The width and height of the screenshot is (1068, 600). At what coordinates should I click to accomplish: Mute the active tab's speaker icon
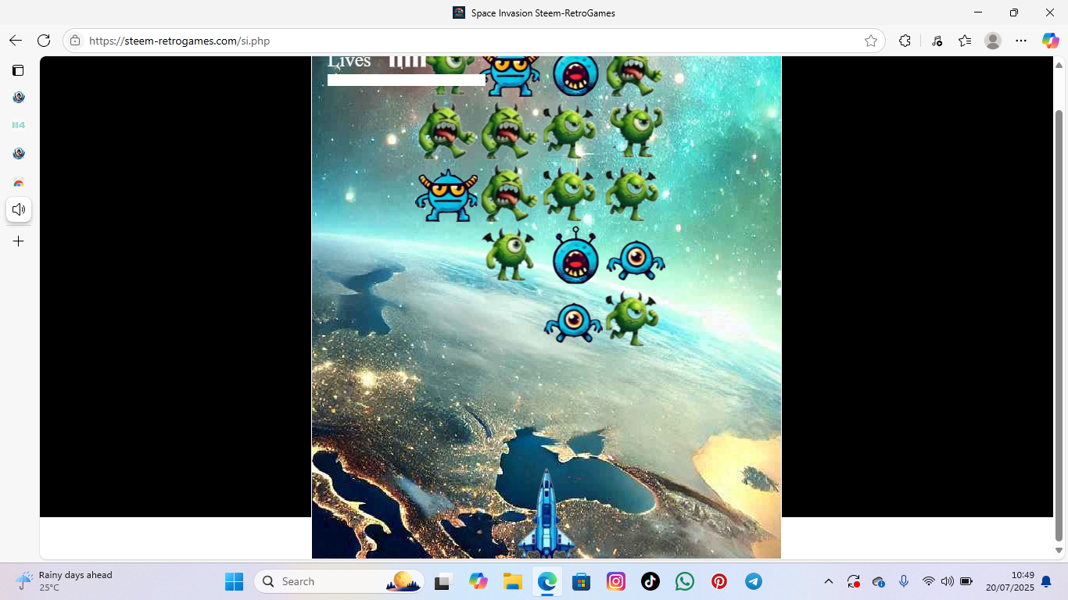(x=19, y=209)
